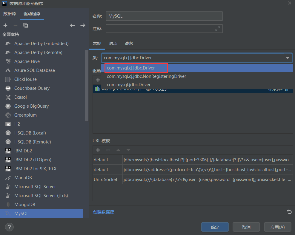Click the back navigation arrow
Screen dimensions: 295x235
coord(72,25)
